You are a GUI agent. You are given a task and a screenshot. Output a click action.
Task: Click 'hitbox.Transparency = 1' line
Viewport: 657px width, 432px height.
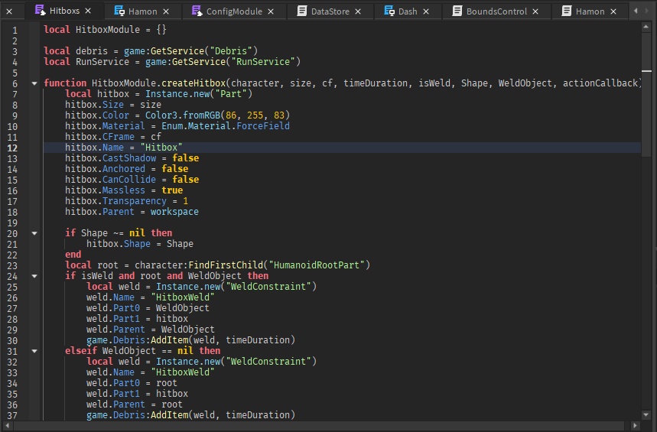(x=126, y=201)
